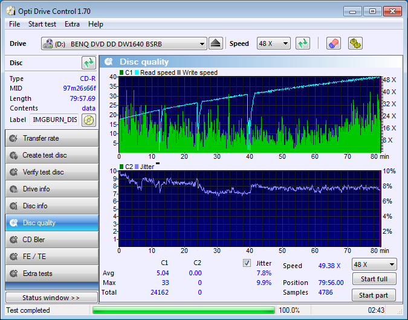Eject the disc with the eject icon
This screenshot has height=320, width=408.
(x=216, y=43)
